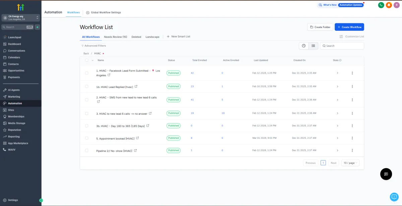Click the black chat bubble widget

(386, 174)
